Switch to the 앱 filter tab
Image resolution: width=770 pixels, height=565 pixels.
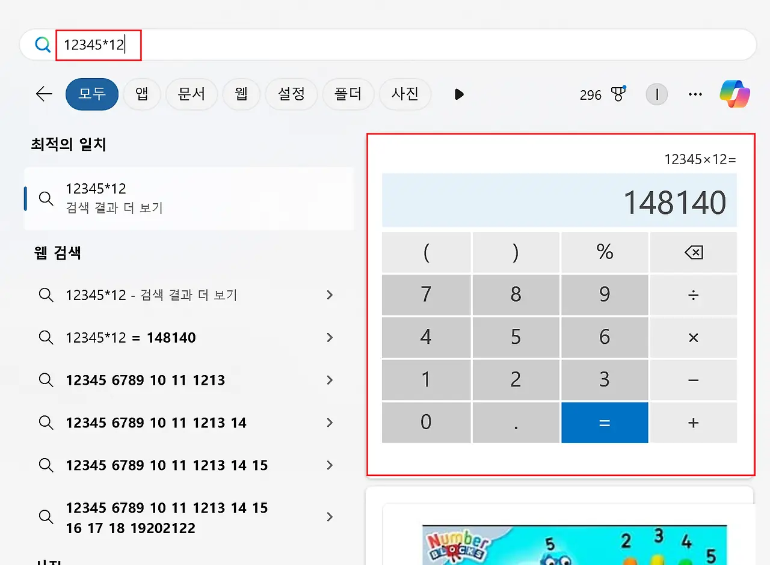pyautogui.click(x=142, y=94)
